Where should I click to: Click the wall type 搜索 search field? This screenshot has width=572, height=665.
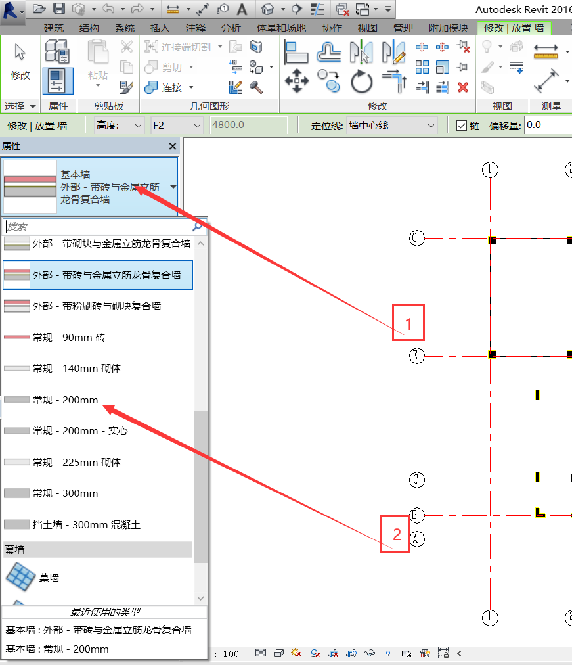coord(97,226)
